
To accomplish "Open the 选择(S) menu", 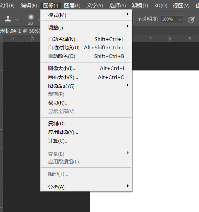I will [117, 6].
